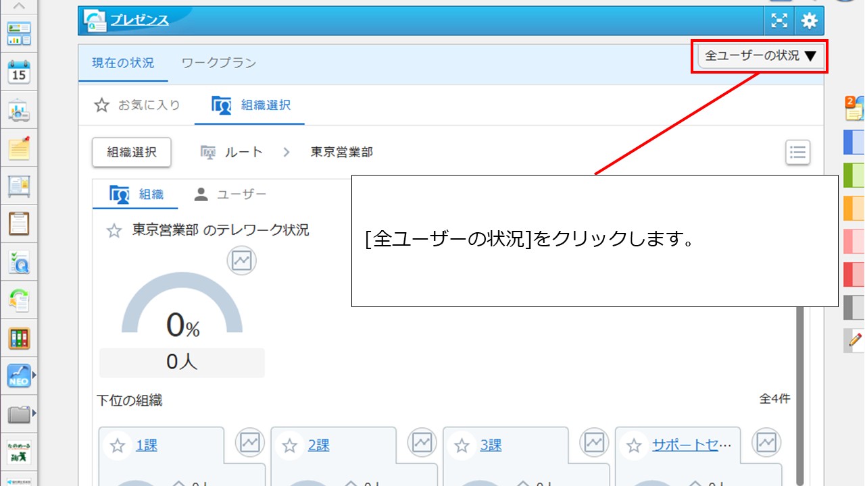Image resolution: width=865 pixels, height=486 pixels.
Task: Open the gray folder icon in sidebar
Action: pyautogui.click(x=19, y=414)
